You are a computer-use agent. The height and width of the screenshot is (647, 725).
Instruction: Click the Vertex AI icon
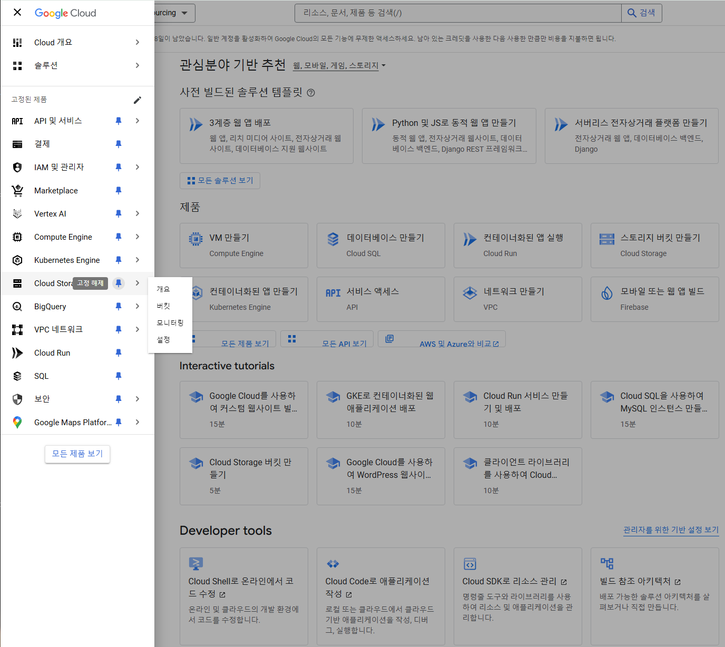click(x=17, y=214)
